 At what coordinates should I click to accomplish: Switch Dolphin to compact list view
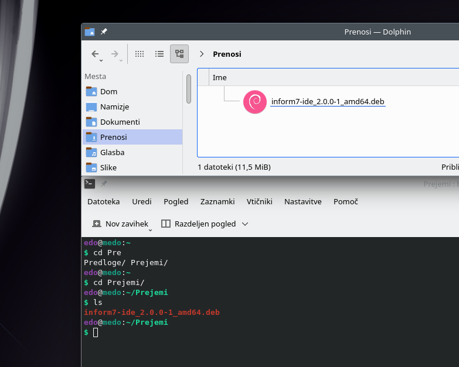pyautogui.click(x=159, y=54)
